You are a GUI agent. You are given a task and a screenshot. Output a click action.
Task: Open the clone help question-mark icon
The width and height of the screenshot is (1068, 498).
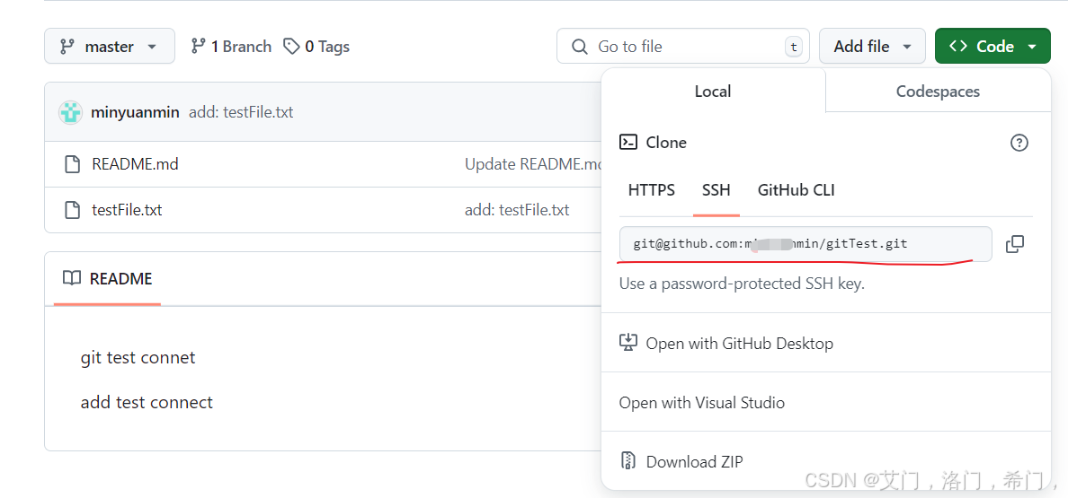click(1019, 143)
